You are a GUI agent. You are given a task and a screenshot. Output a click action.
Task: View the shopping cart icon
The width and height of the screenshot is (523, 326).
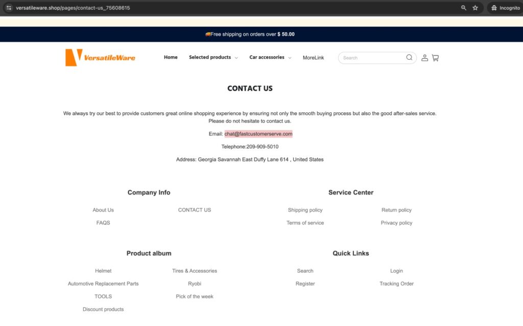coord(435,58)
